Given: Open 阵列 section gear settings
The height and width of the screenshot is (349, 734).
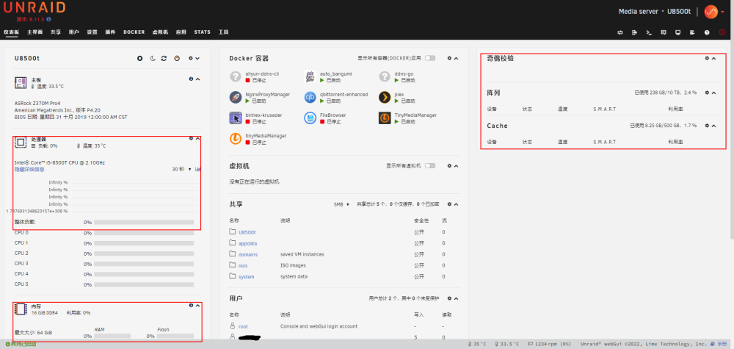Looking at the screenshot, I should click(707, 93).
